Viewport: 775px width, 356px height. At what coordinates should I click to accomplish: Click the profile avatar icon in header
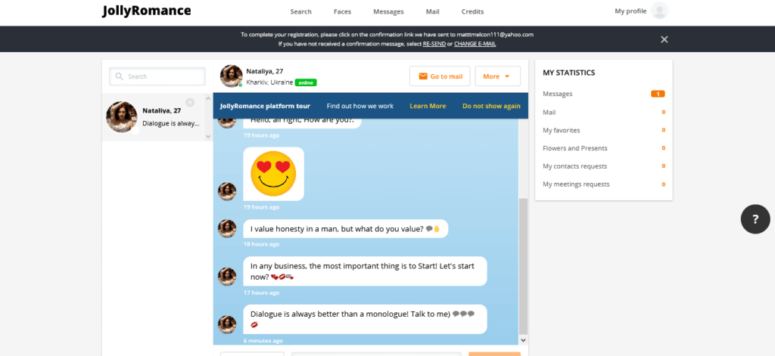[659, 11]
